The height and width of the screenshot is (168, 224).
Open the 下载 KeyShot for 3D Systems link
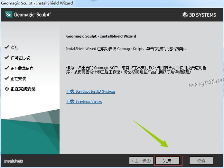[91, 91]
